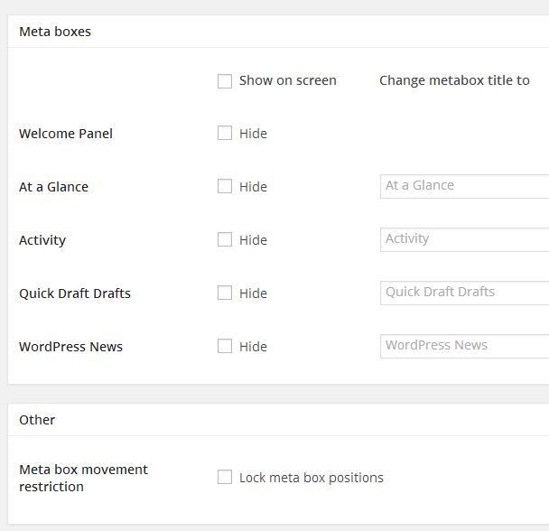Image resolution: width=549 pixels, height=531 pixels.
Task: Enable the 'Lock meta box positions' checkbox
Action: pos(225,478)
